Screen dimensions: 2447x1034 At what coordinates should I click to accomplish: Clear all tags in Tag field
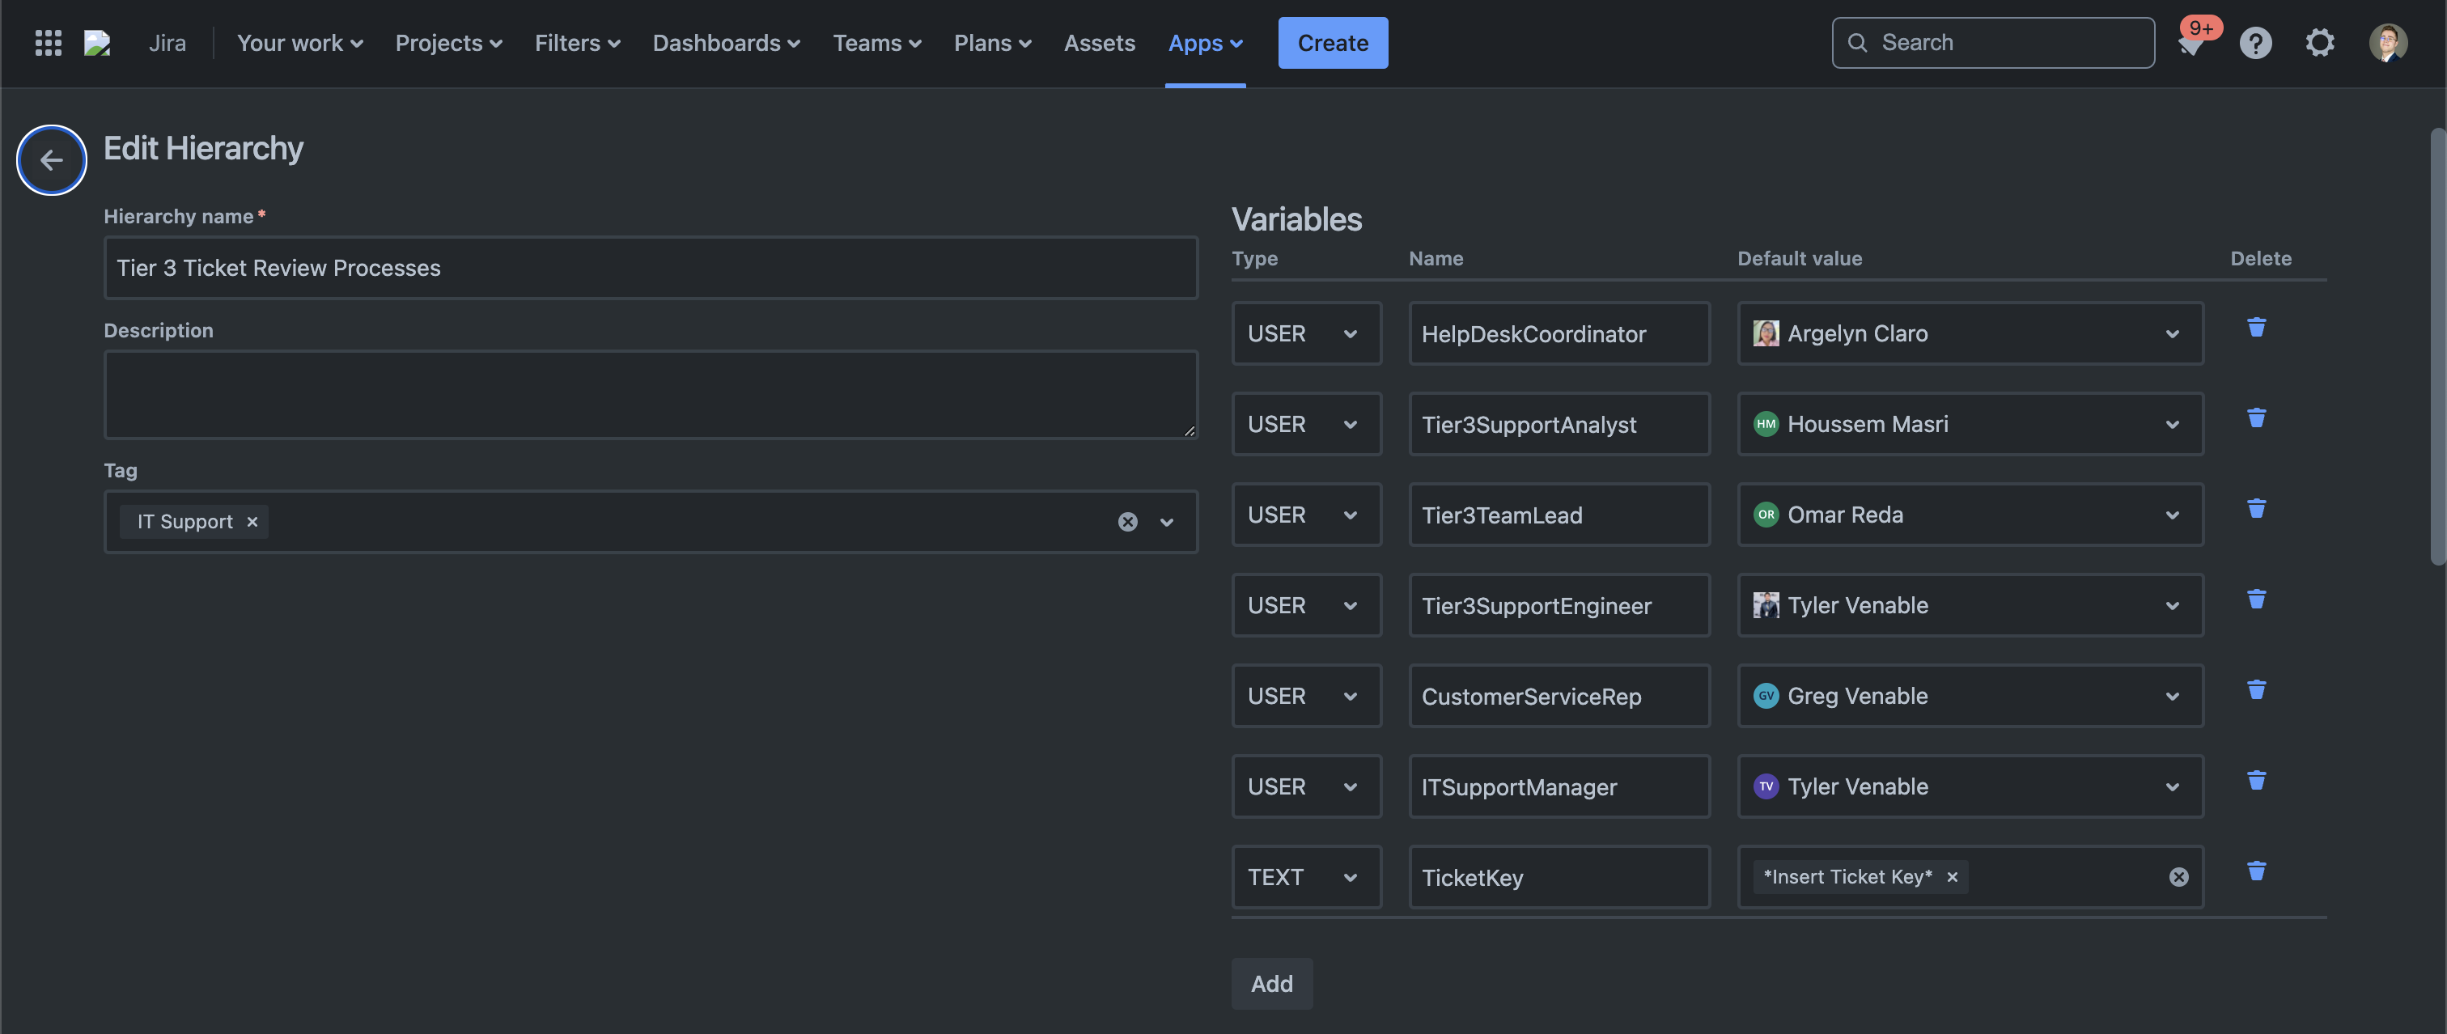pos(1126,521)
